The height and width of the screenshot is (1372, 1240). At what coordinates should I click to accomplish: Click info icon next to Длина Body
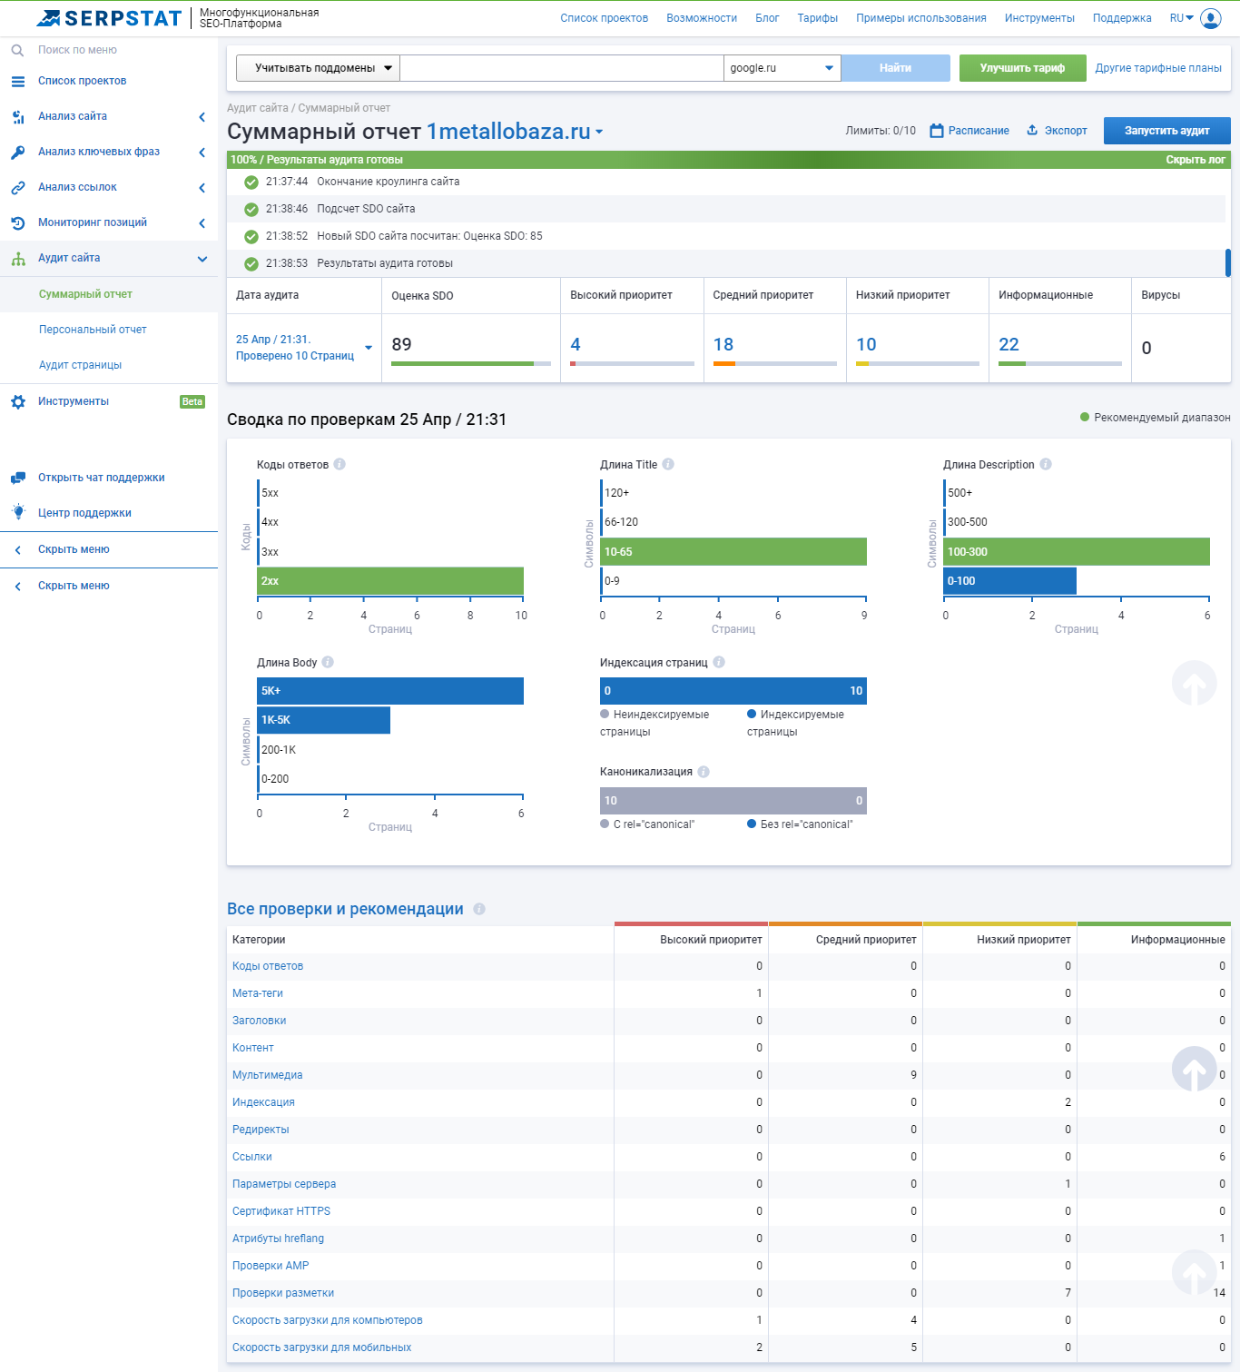coord(328,662)
